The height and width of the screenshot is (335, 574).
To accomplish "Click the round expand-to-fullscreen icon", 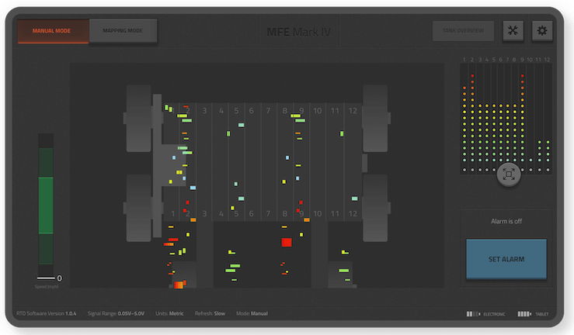I will pyautogui.click(x=509, y=174).
